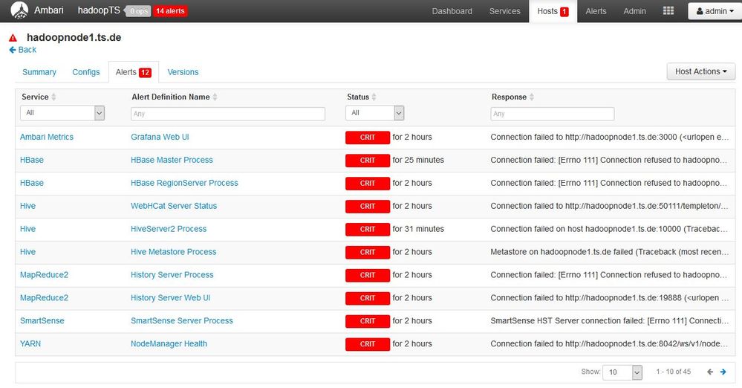Change the Show rows per page dropdown
The width and height of the screenshot is (742, 388).
(x=622, y=372)
